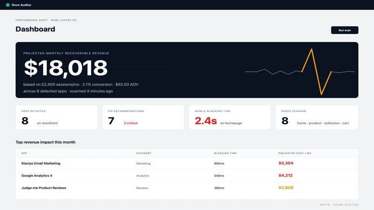Sort by the Category column header
This screenshot has width=374, height=210.
point(144,153)
